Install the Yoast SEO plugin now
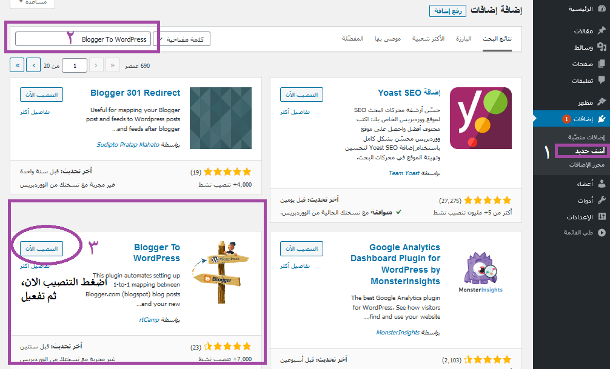 [x=301, y=95]
